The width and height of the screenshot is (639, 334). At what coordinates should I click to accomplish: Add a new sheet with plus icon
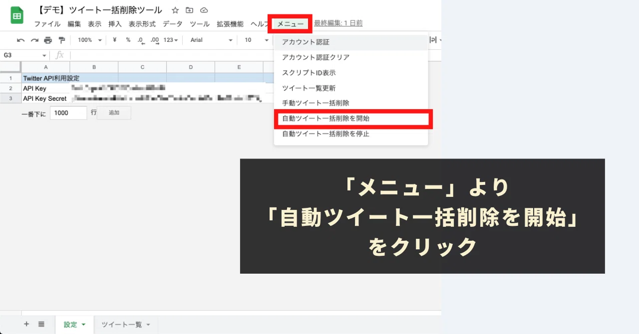point(26,324)
